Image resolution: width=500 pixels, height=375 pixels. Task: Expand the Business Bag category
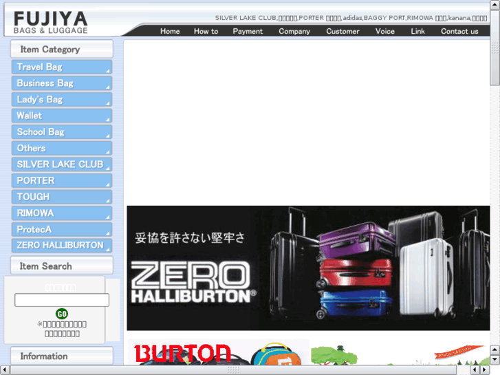click(x=62, y=83)
